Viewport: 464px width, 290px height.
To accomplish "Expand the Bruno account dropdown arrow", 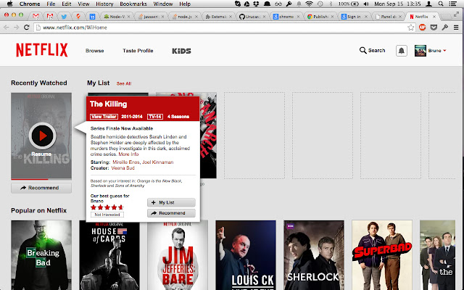I will 444,51.
